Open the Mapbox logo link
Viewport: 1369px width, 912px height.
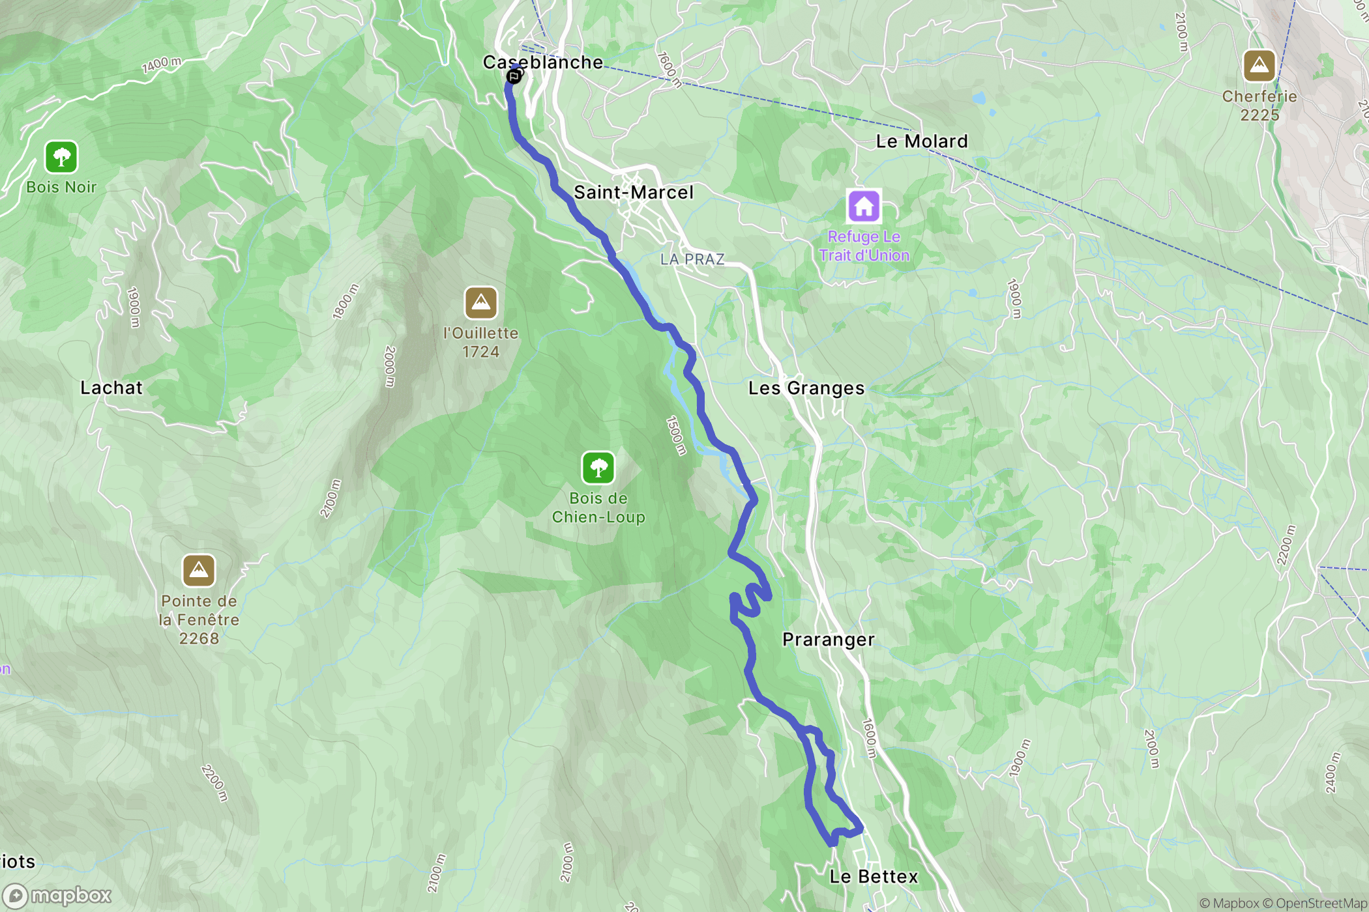(57, 896)
